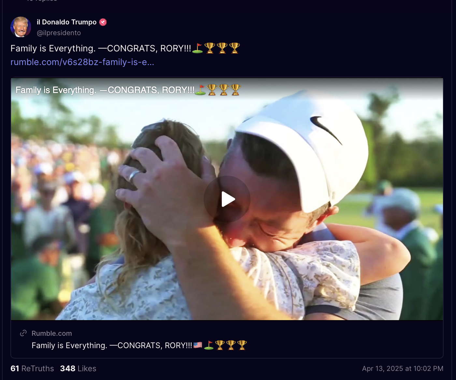
Task: Open the Apr 13, 2025 timestamp
Action: [x=403, y=369]
